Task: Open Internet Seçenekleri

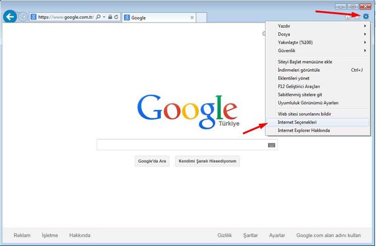Action: point(318,122)
